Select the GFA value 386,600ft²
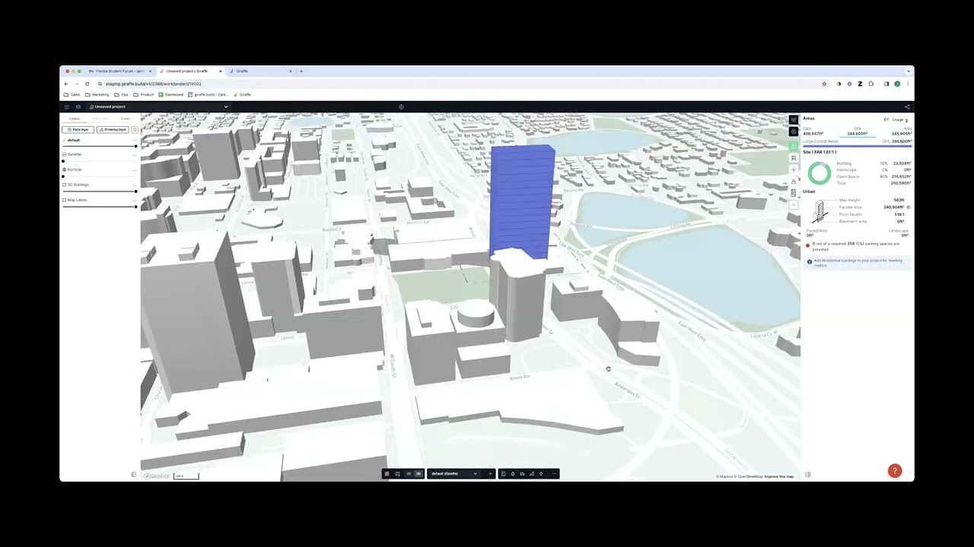The width and height of the screenshot is (974, 547). pos(858,134)
